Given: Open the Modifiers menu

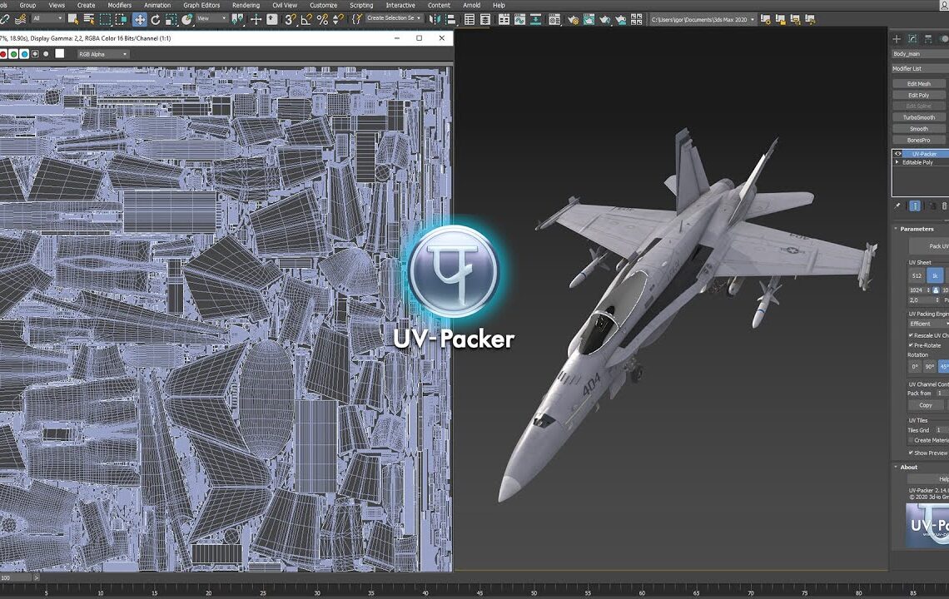Looking at the screenshot, I should pyautogui.click(x=119, y=5).
